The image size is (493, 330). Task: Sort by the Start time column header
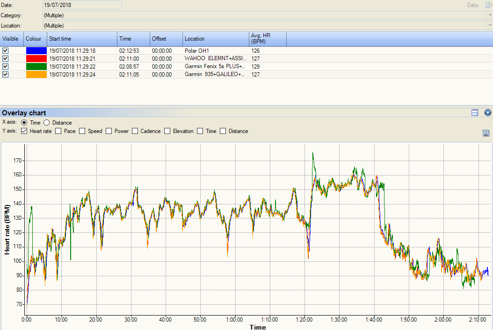coord(82,39)
